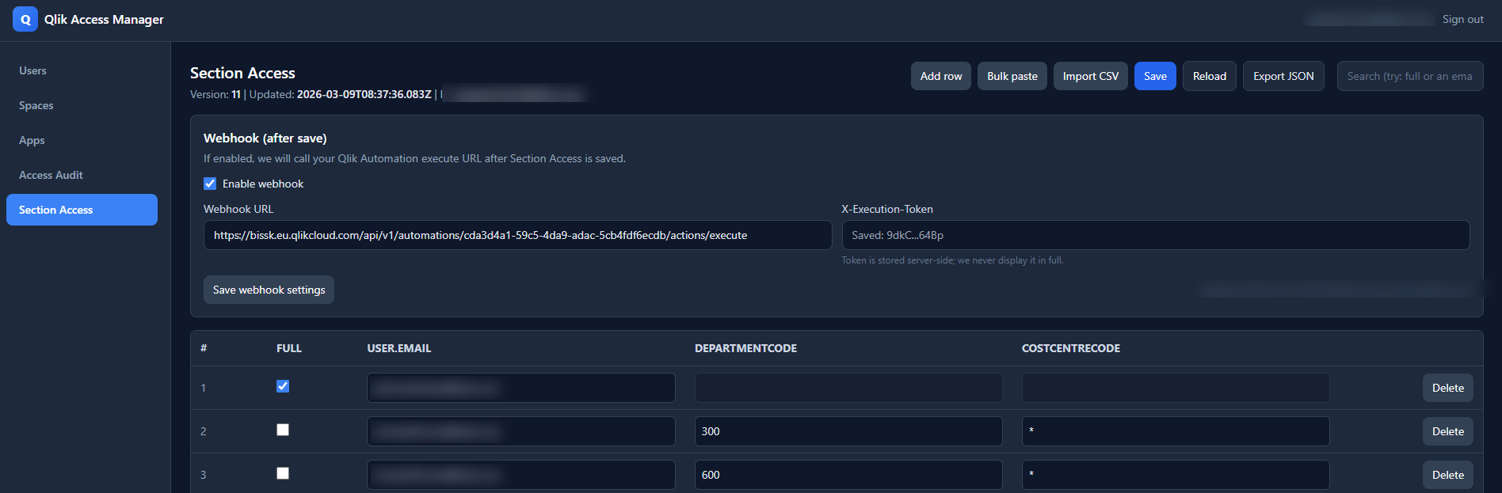
Task: Click the Updated timestamp 2026-03-09T08:37:36.083Z
Action: [364, 94]
